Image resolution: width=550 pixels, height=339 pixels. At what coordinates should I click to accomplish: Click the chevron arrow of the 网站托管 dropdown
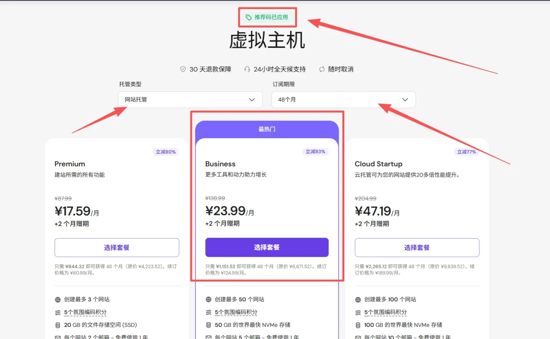(252, 100)
